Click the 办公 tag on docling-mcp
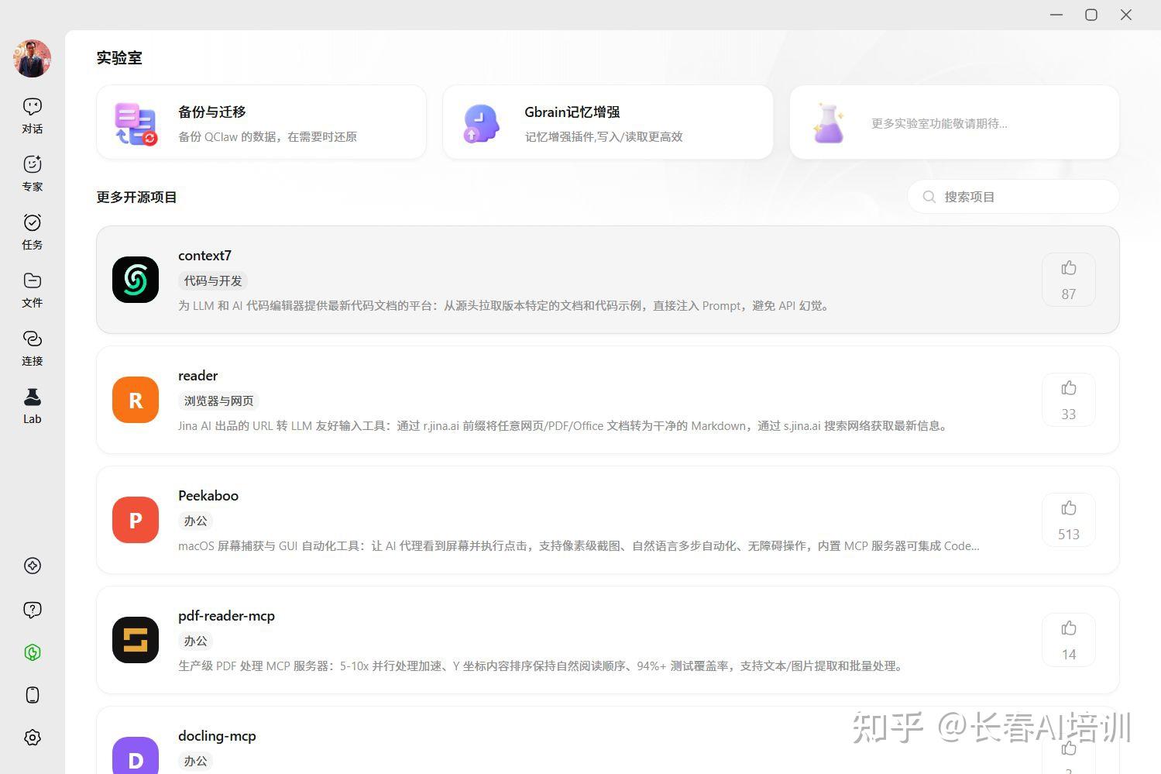This screenshot has width=1161, height=774. [x=196, y=761]
